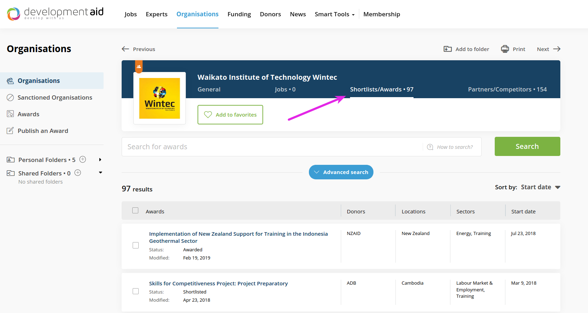
Task: Go to the Funding menu item
Action: pos(239,14)
